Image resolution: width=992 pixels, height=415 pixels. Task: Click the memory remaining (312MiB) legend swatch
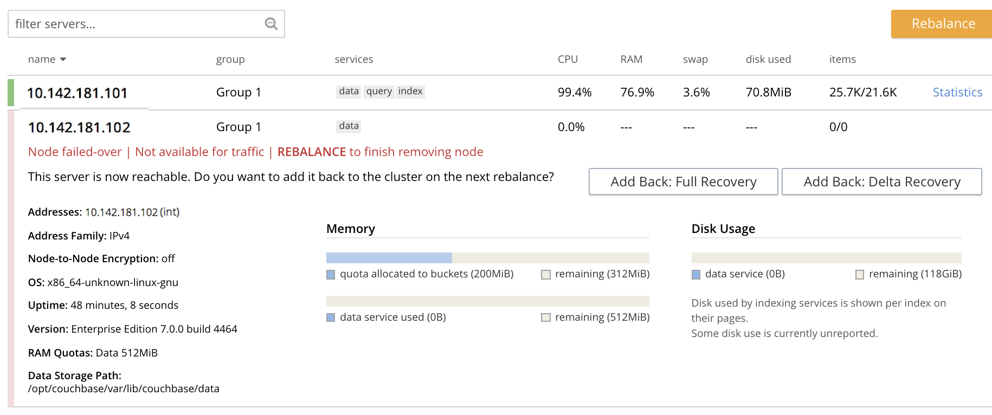546,275
